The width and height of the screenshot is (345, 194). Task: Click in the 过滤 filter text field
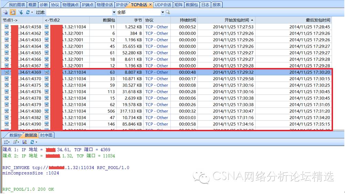point(79,12)
